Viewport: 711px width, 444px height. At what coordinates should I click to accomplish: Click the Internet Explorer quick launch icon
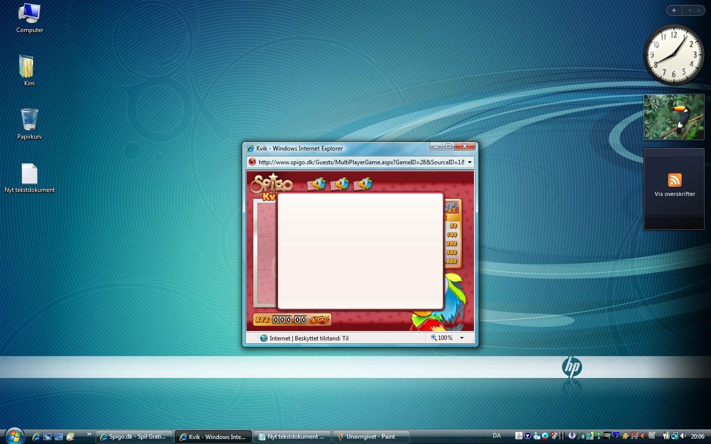pyautogui.click(x=36, y=437)
